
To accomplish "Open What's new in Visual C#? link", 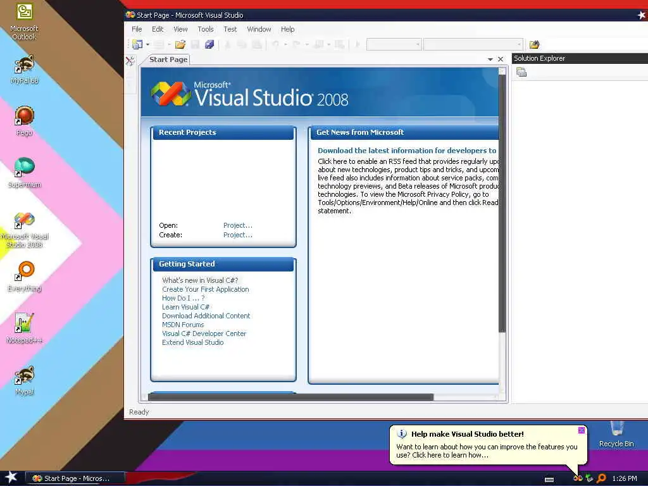I will pyautogui.click(x=200, y=280).
